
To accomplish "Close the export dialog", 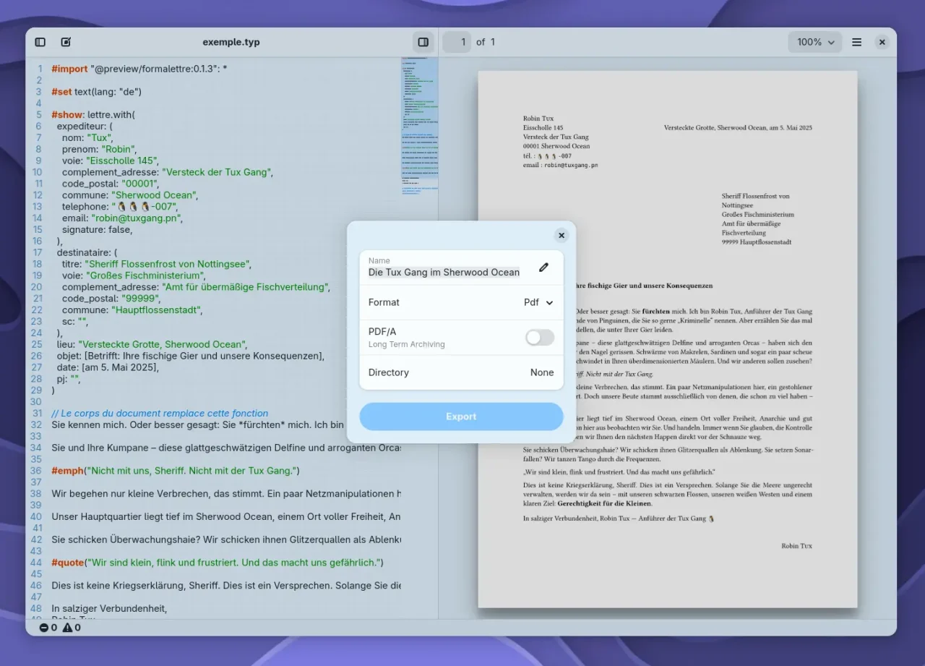I will tap(562, 235).
